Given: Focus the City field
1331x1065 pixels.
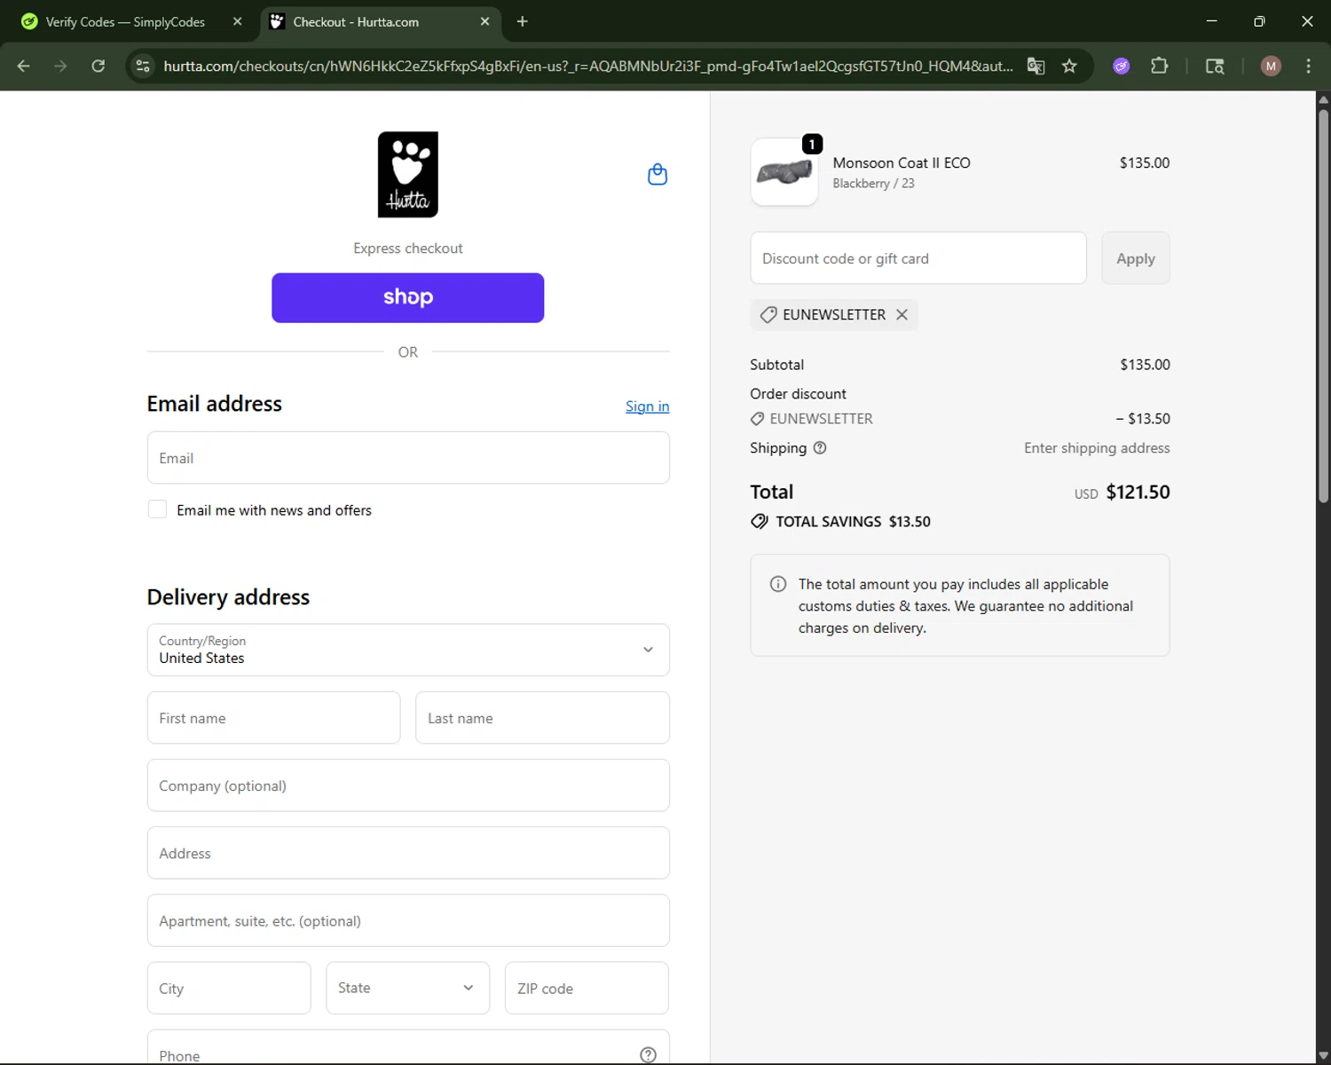Looking at the screenshot, I should click(x=229, y=988).
